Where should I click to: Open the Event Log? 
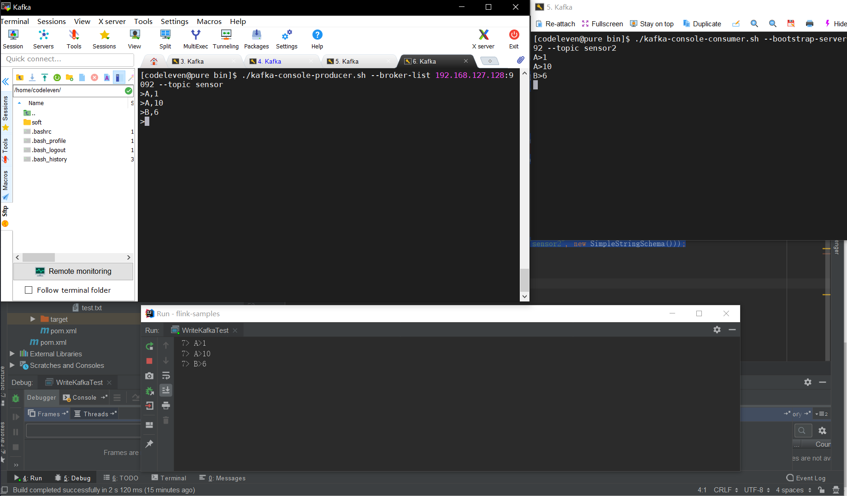(806, 478)
